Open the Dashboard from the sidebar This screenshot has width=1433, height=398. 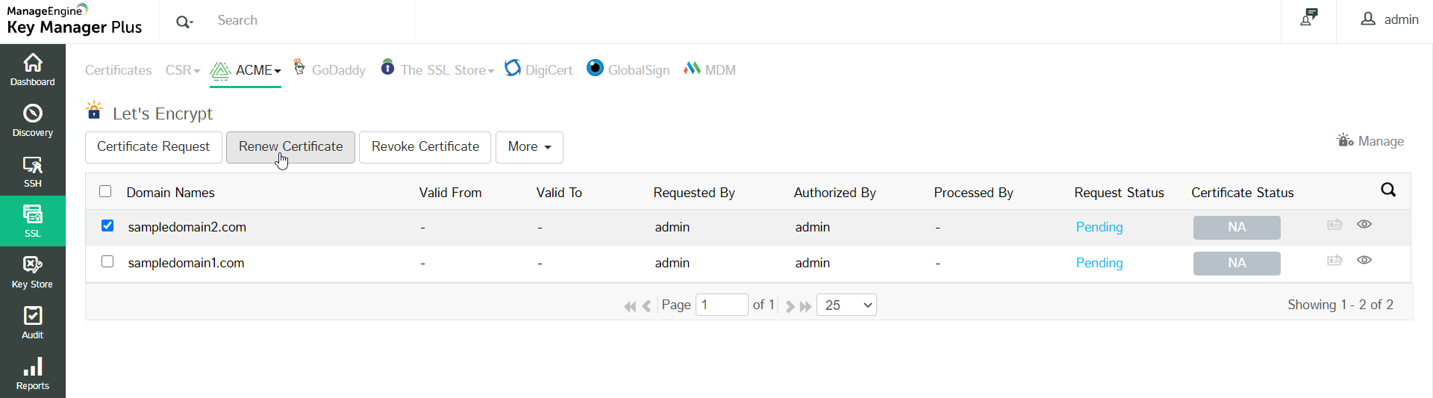[x=33, y=69]
